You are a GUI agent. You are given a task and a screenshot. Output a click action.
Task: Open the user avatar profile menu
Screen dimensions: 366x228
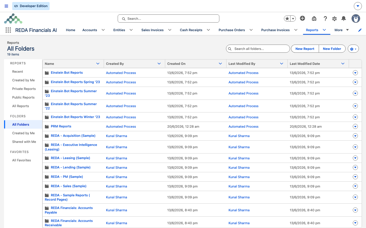coord(356,18)
